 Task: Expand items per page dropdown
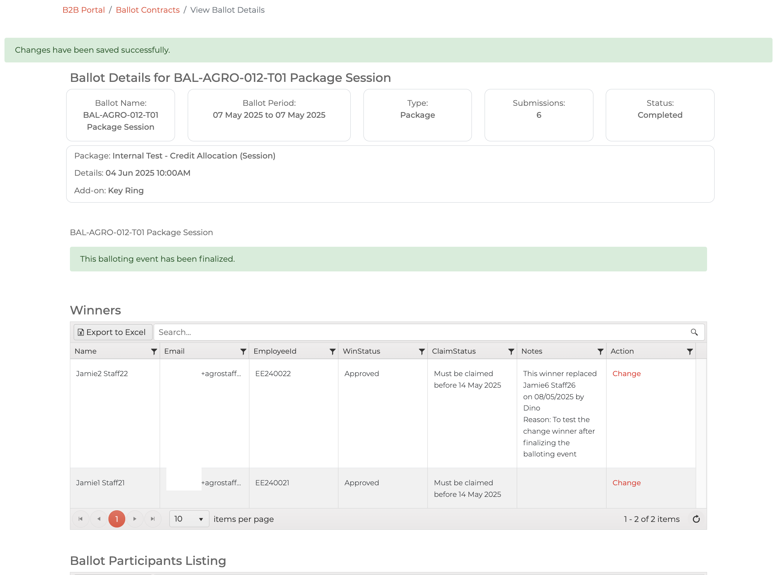[189, 519]
